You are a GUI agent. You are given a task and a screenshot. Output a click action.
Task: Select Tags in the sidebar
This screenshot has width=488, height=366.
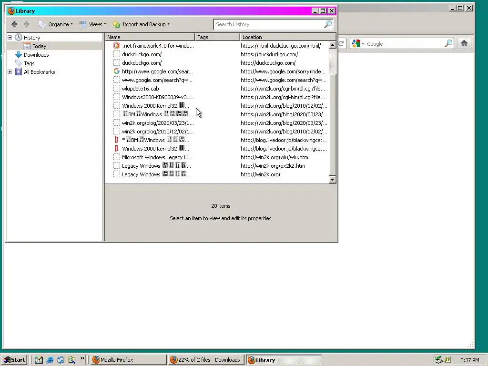[29, 63]
